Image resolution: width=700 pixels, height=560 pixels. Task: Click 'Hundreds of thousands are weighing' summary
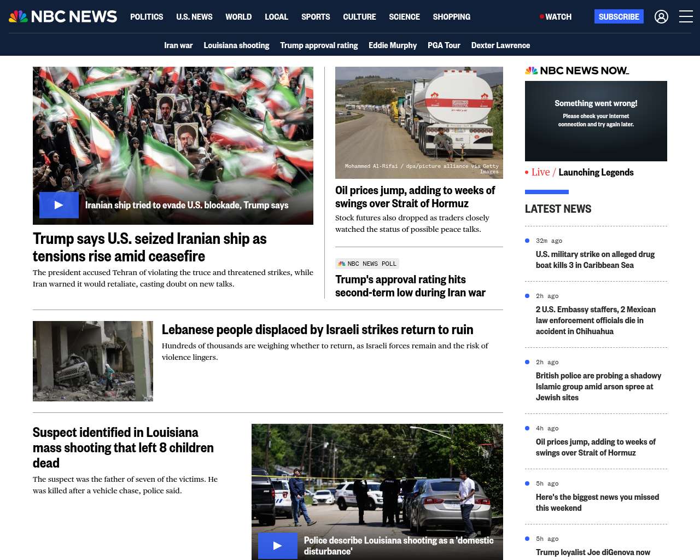325,351
